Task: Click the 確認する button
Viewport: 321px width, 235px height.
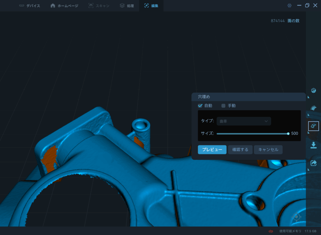Action: coord(240,150)
